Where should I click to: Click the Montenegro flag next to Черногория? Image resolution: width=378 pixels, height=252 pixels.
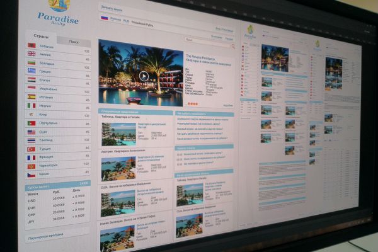coord(31,166)
